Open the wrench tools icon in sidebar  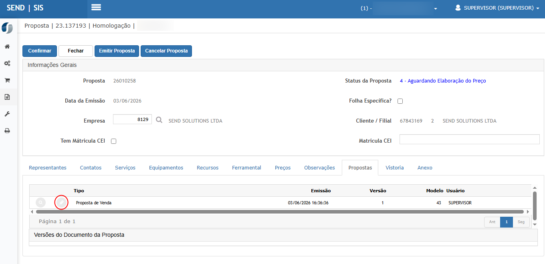tap(7, 114)
